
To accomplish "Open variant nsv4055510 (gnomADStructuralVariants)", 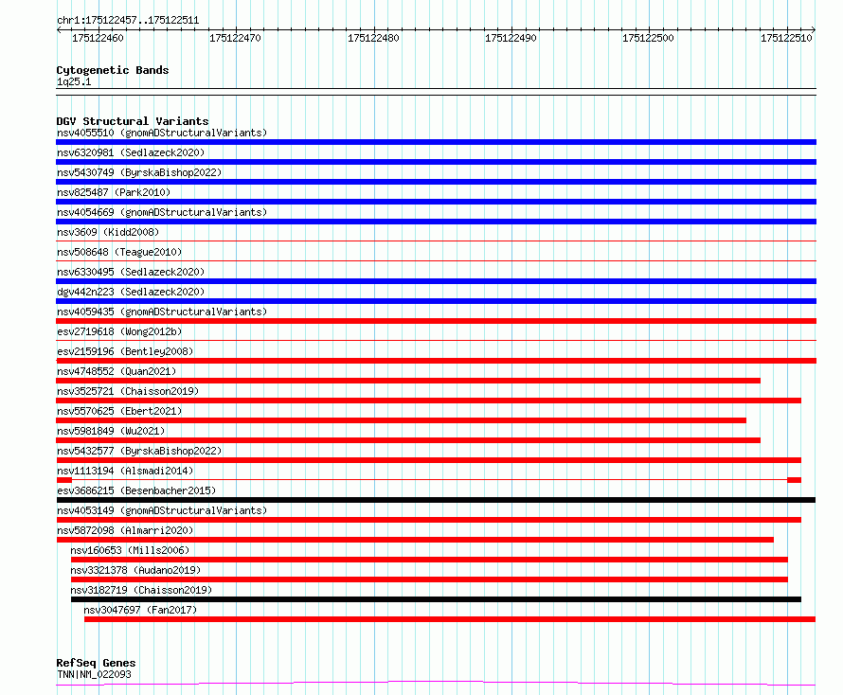I will (x=162, y=133).
